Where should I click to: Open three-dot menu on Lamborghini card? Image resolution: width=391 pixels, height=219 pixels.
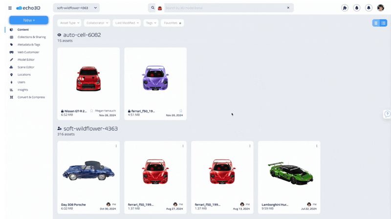point(317,146)
